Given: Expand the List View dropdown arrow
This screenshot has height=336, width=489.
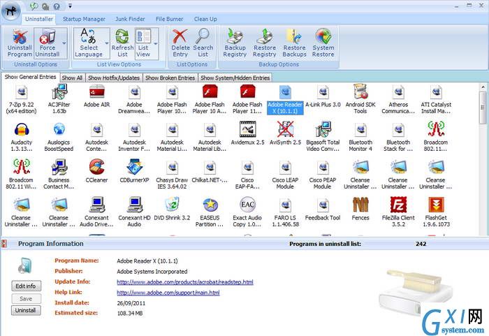Looking at the screenshot, I should 155,43.
